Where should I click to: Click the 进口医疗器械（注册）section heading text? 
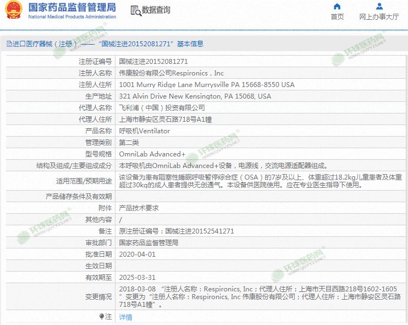pyautogui.click(x=42, y=44)
